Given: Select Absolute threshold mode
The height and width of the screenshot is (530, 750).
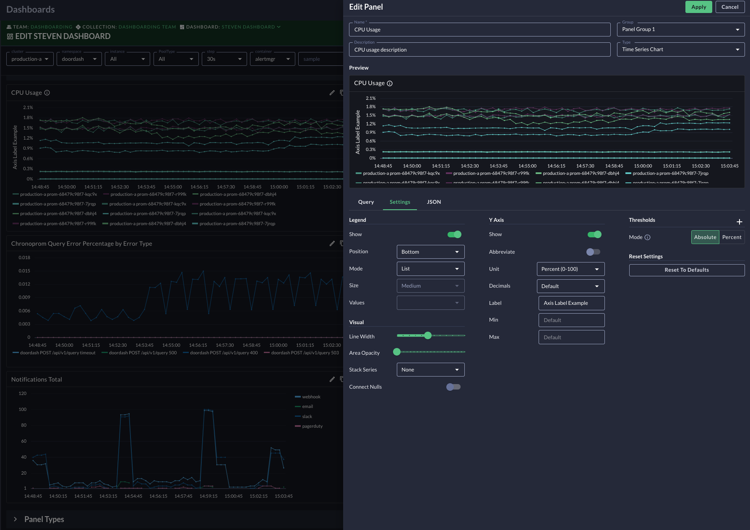Looking at the screenshot, I should (705, 237).
